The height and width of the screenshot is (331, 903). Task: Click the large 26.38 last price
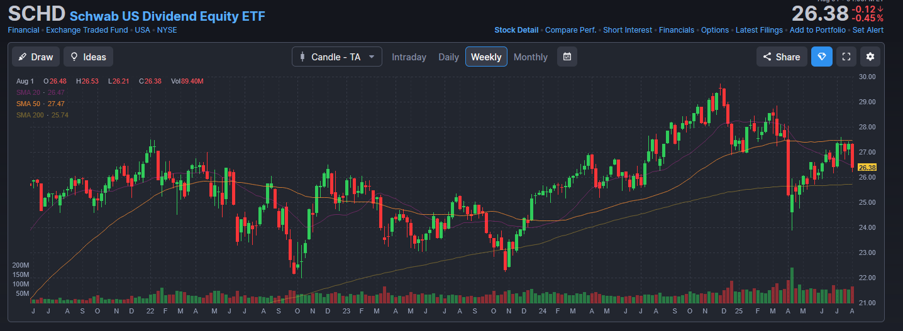[x=819, y=13]
